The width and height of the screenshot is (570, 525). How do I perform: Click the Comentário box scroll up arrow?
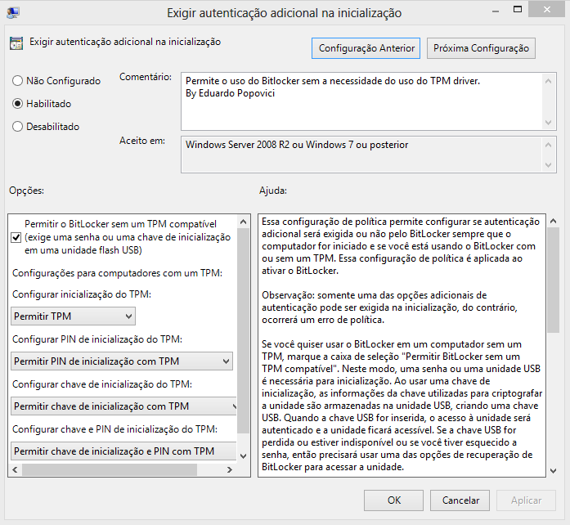click(549, 81)
